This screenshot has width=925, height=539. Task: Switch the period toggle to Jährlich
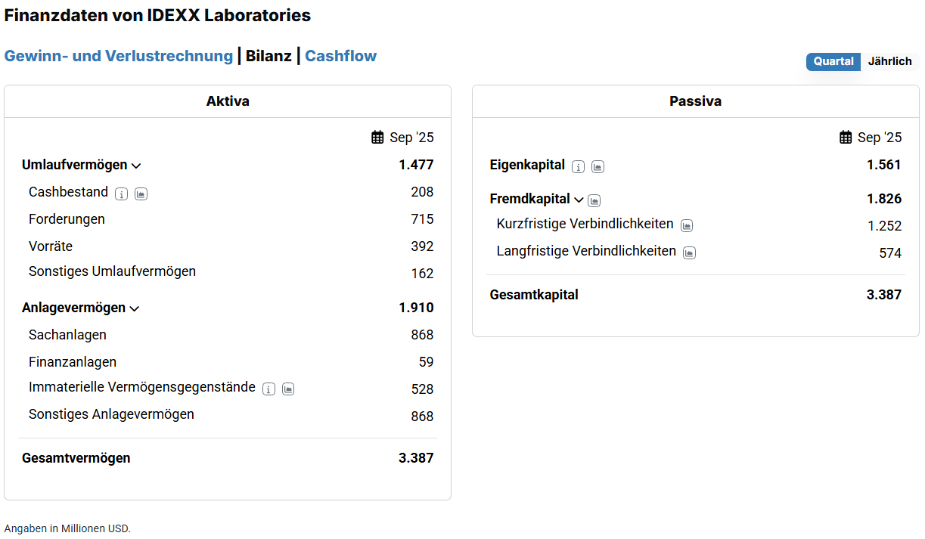click(x=889, y=61)
